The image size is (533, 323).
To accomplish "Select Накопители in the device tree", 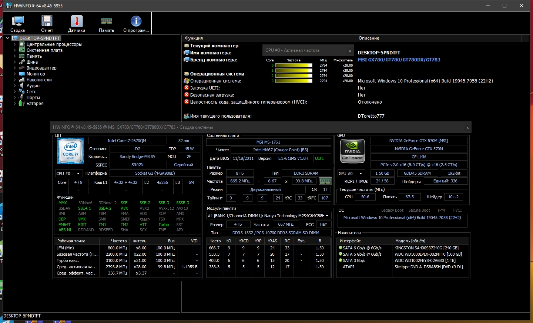I will coord(39,80).
